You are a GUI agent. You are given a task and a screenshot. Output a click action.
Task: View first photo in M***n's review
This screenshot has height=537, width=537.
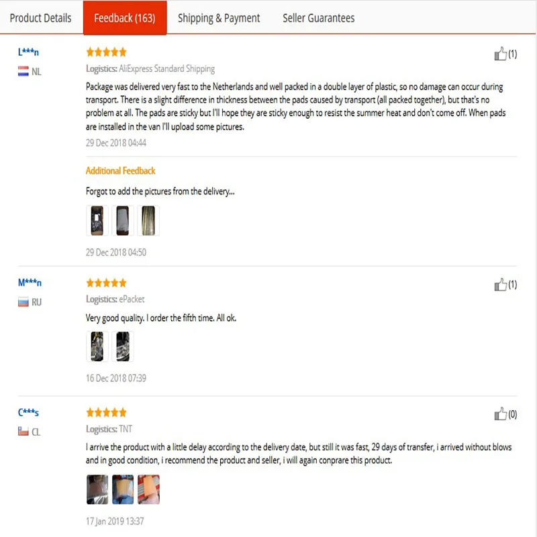pos(97,346)
